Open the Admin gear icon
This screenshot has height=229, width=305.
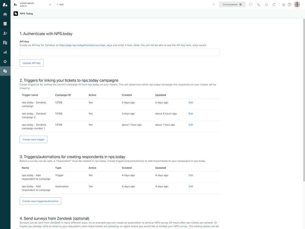point(5,61)
